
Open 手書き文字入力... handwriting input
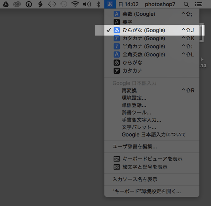coord(152,120)
